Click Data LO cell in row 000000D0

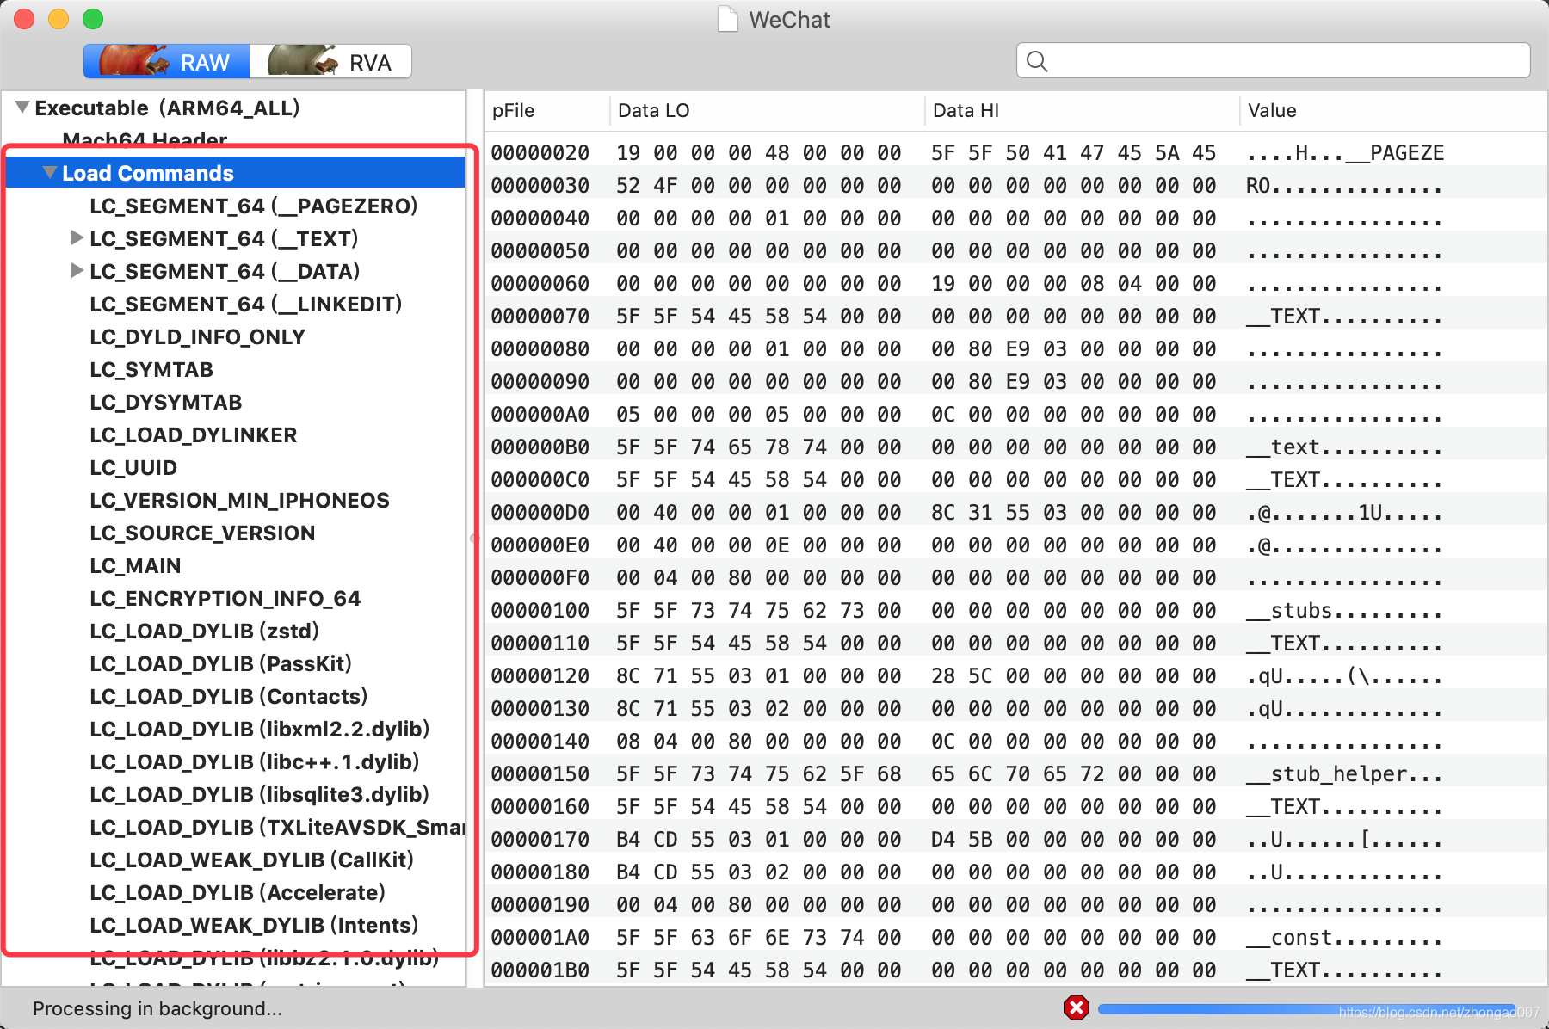pos(758,512)
